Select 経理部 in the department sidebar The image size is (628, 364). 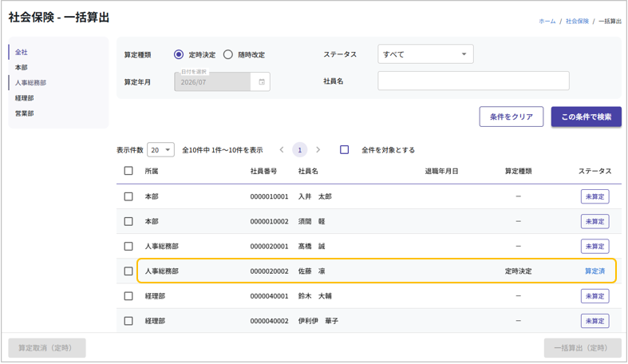pos(24,98)
